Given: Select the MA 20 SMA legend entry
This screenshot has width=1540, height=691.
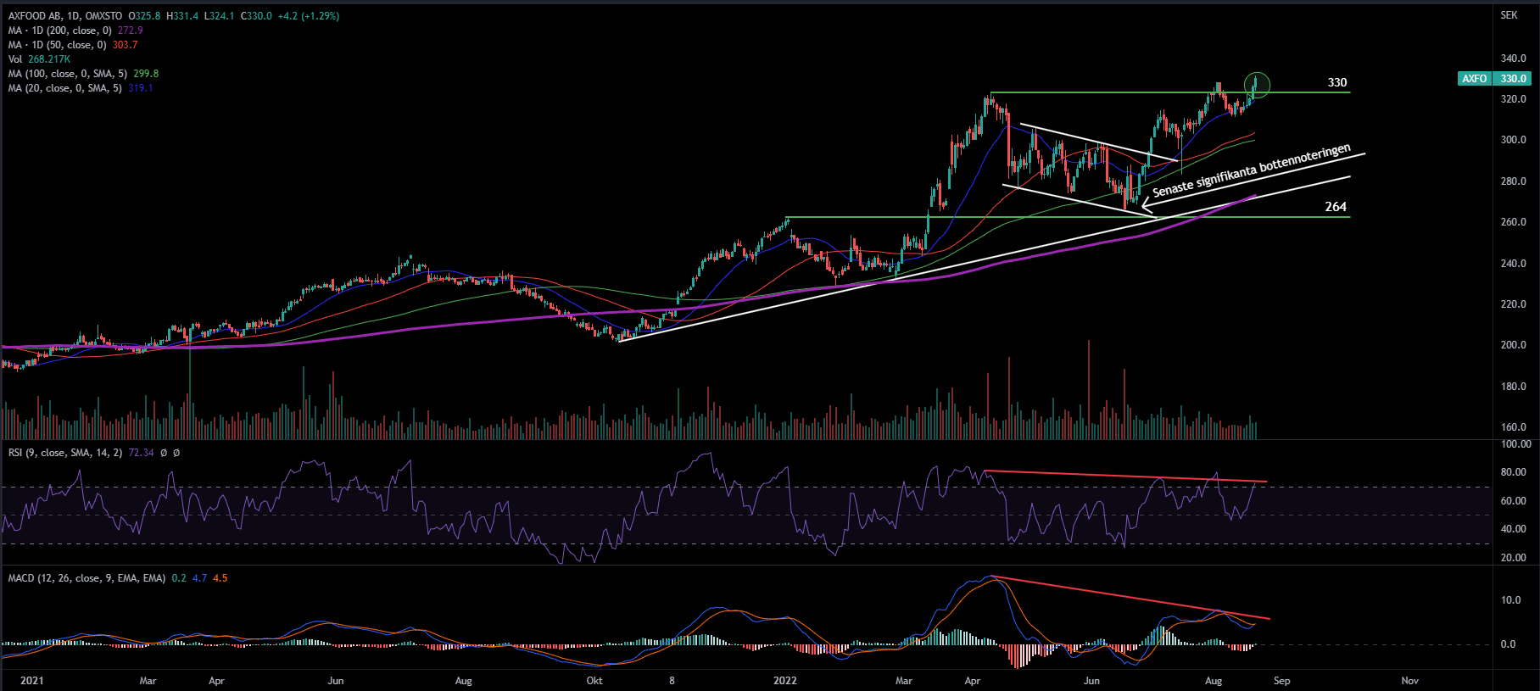Looking at the screenshot, I should point(65,88).
